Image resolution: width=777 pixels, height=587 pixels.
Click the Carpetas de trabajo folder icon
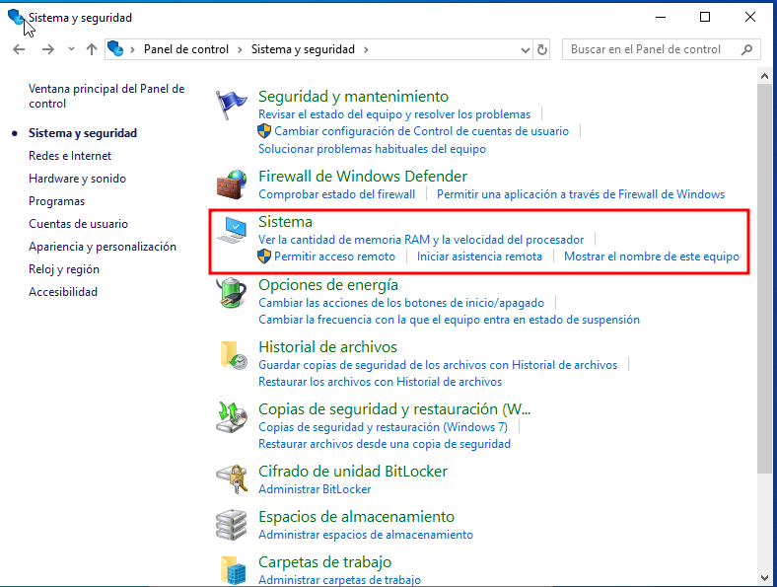(232, 570)
